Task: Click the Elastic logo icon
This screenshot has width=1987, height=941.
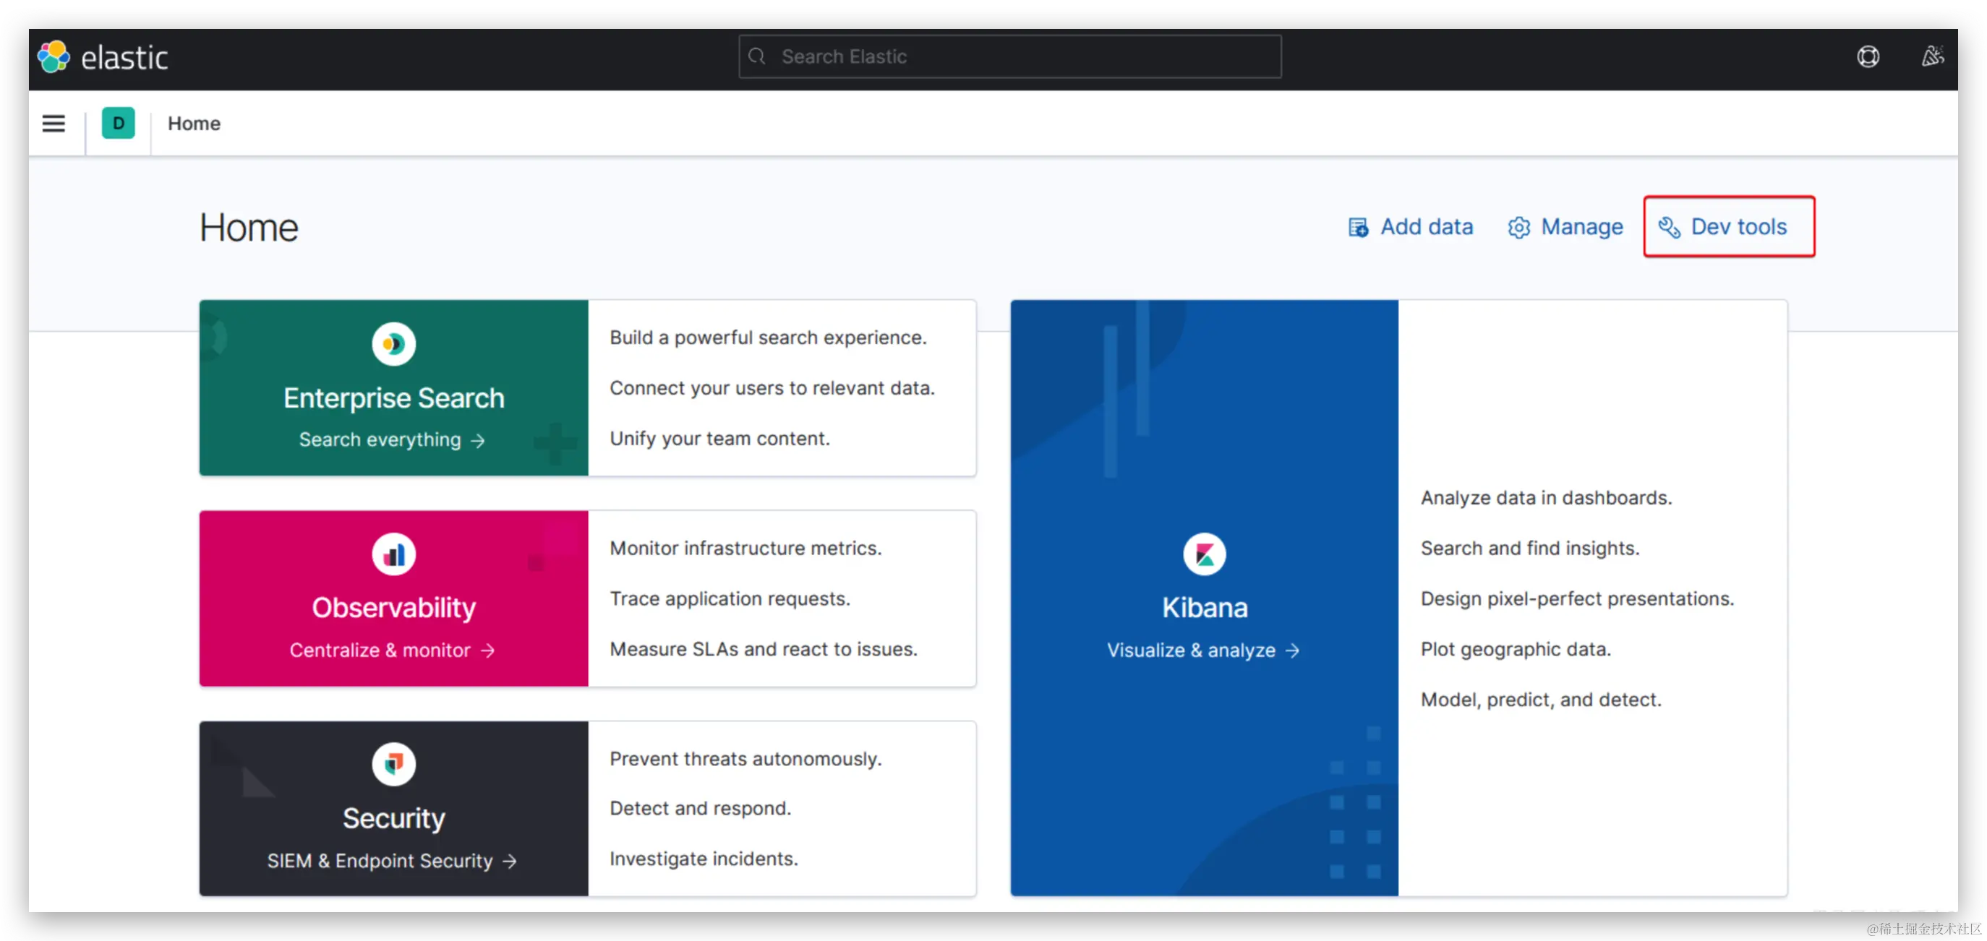Action: [x=54, y=57]
